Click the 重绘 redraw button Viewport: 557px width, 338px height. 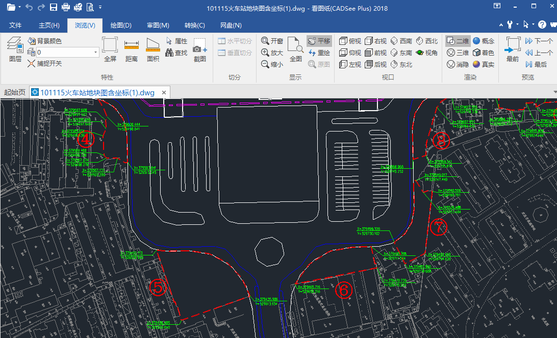319,53
